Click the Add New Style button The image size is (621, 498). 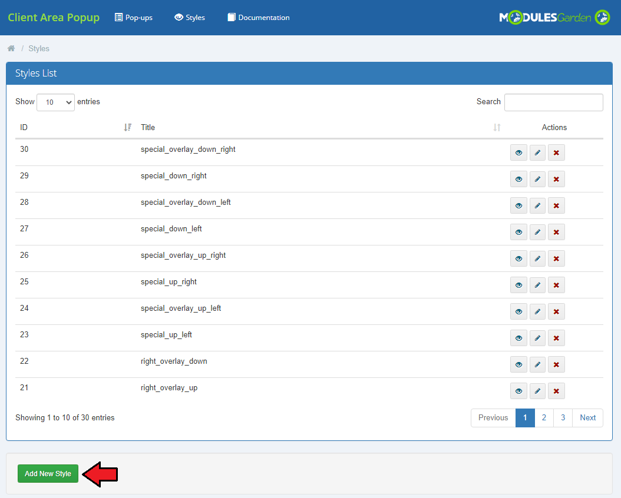(x=48, y=473)
